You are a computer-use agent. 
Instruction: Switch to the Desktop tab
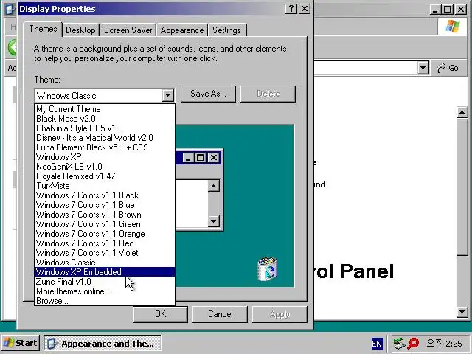point(80,30)
